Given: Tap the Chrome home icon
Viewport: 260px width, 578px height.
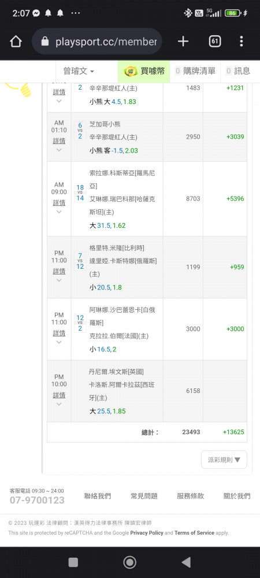Looking at the screenshot, I should (x=16, y=41).
